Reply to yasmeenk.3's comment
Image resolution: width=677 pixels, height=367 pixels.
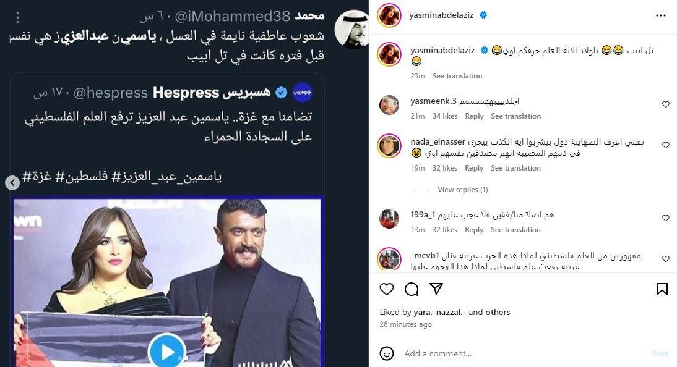[x=474, y=116]
